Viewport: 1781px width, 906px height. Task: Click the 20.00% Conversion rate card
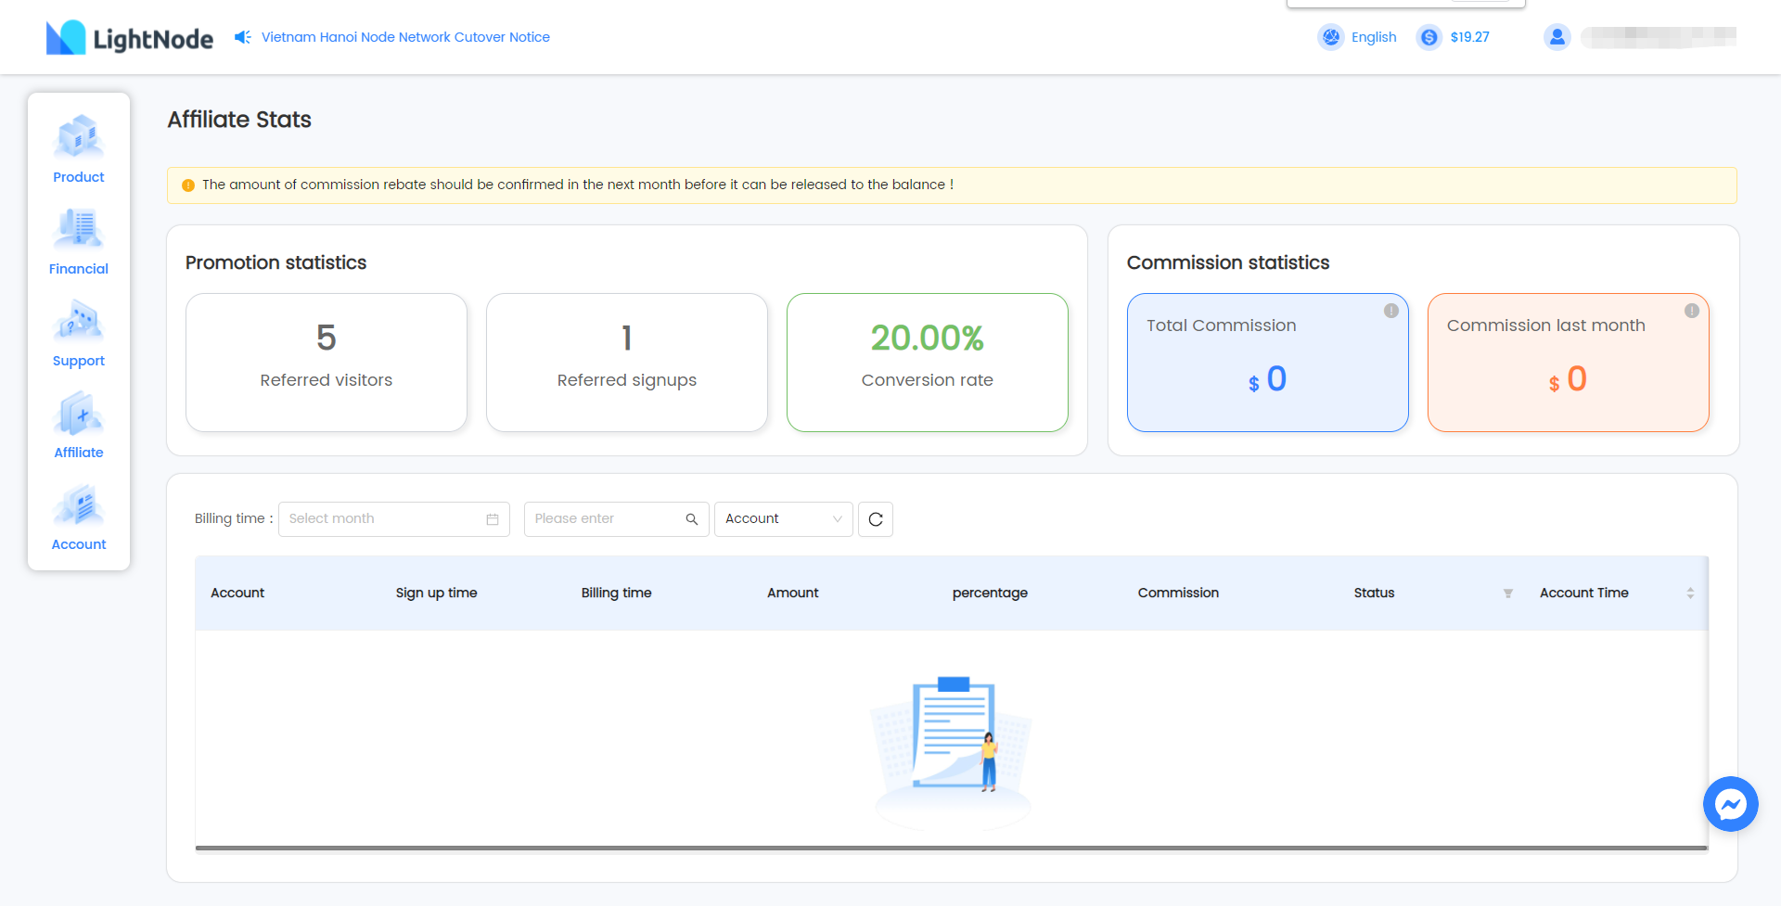click(x=928, y=363)
